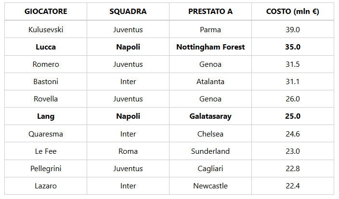
Task: Click the Bastoni player cell
Action: [x=46, y=82]
